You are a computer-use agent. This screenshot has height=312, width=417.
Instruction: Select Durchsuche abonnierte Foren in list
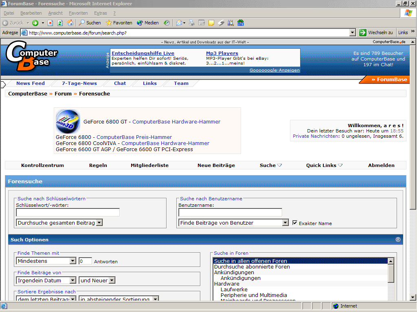300,266
